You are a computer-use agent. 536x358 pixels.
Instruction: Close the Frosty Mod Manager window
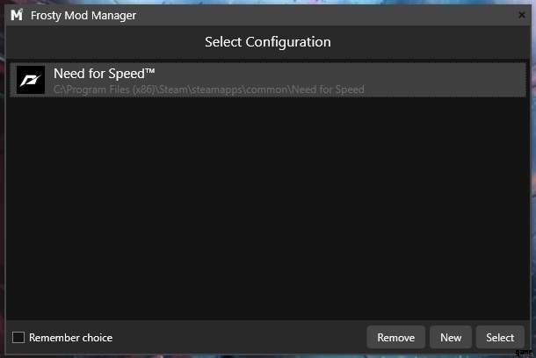pos(522,15)
